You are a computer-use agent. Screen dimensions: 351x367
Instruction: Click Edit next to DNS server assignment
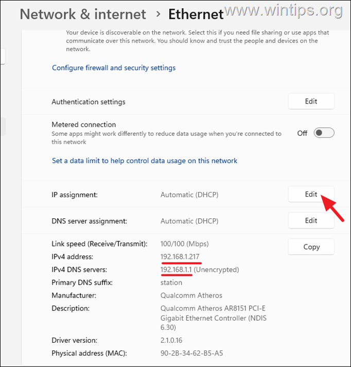[311, 220]
